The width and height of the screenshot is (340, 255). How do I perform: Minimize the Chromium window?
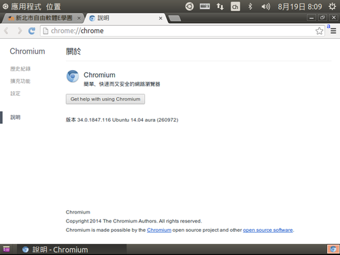pos(311,18)
